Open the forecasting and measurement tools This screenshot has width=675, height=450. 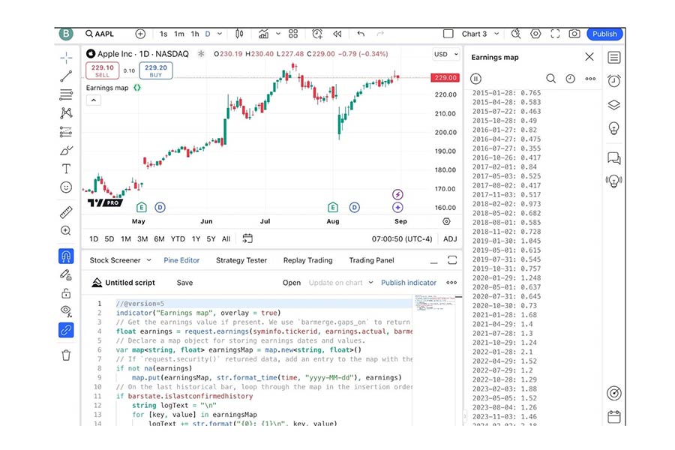[66, 132]
